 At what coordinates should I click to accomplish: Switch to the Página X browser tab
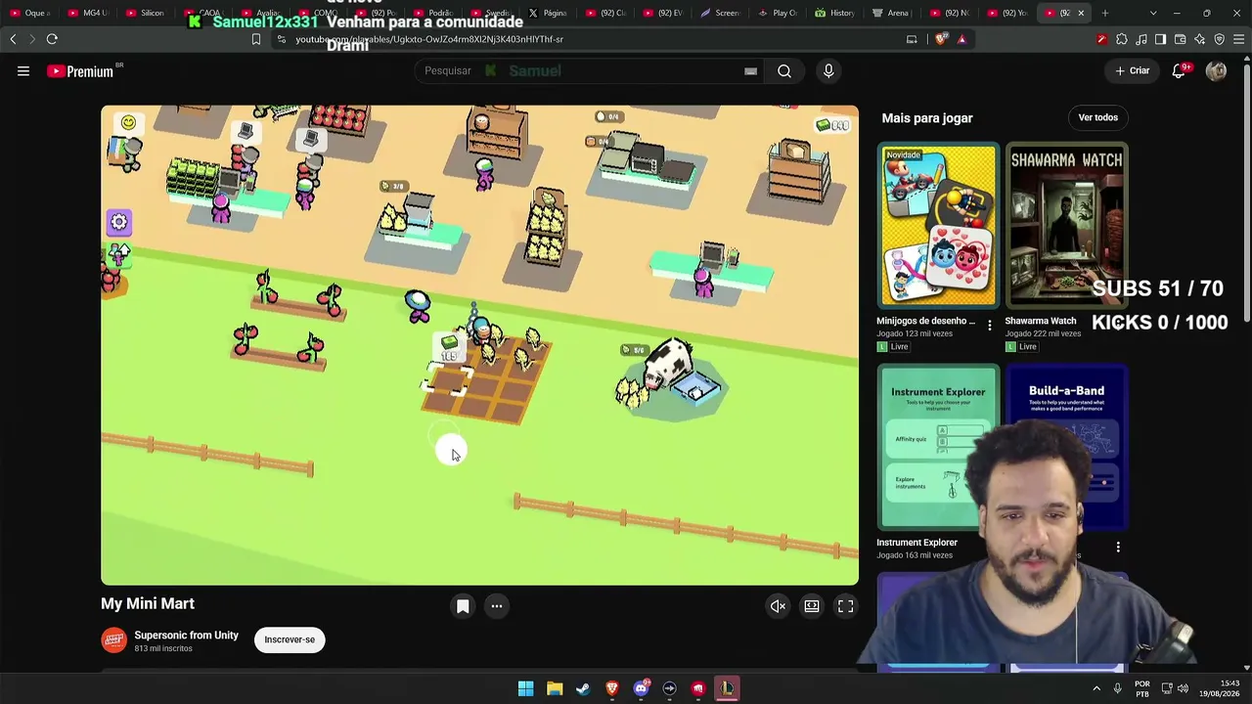548,13
